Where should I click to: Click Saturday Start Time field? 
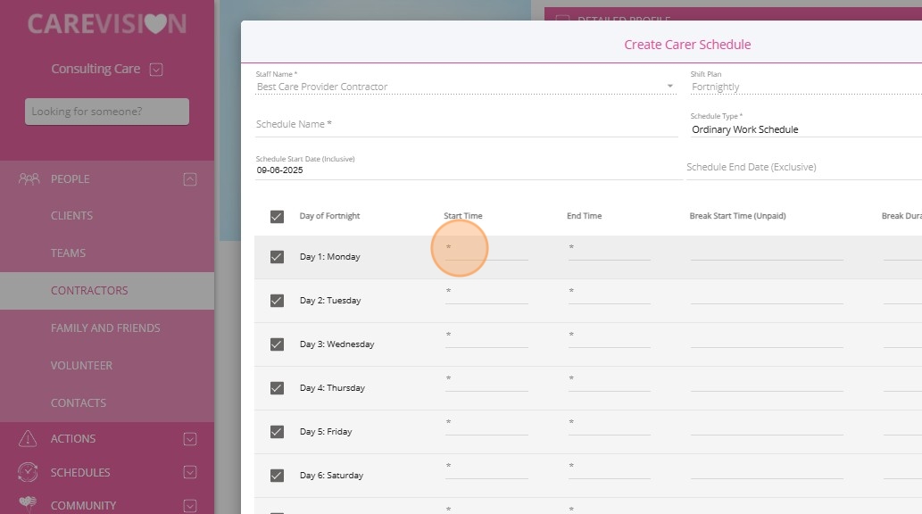pos(486,471)
